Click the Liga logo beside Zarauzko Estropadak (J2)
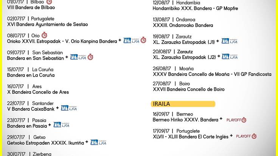Viewport: 278px width, 156px height. [x=230, y=57]
